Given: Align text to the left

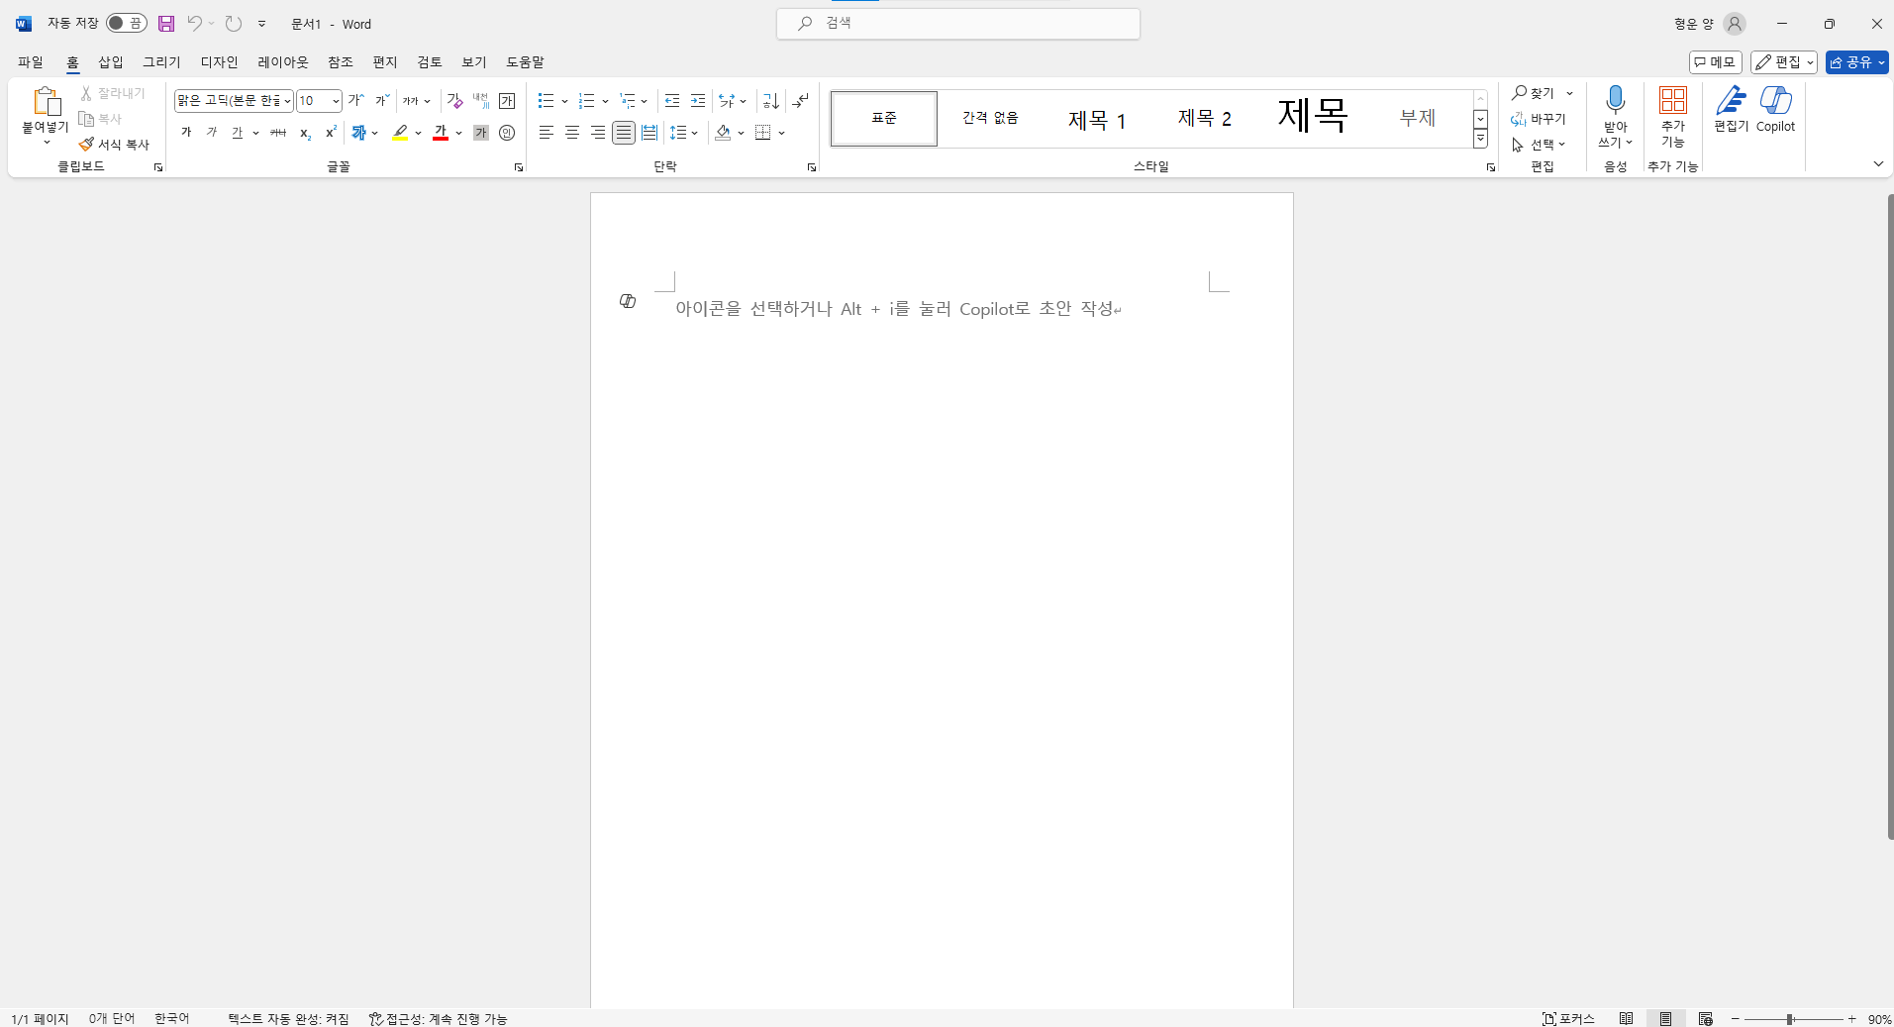Looking at the screenshot, I should [x=547, y=133].
